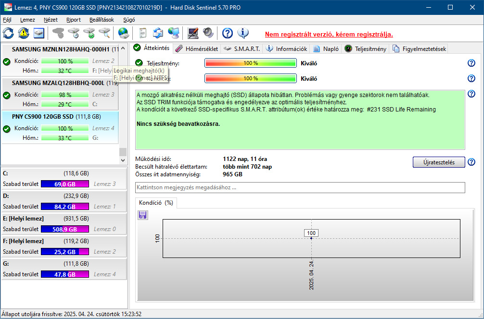Select SAMSUNG MZNLN128HAHQ-000H1 disk entry
This screenshot has width=484, height=319.
pos(60,61)
